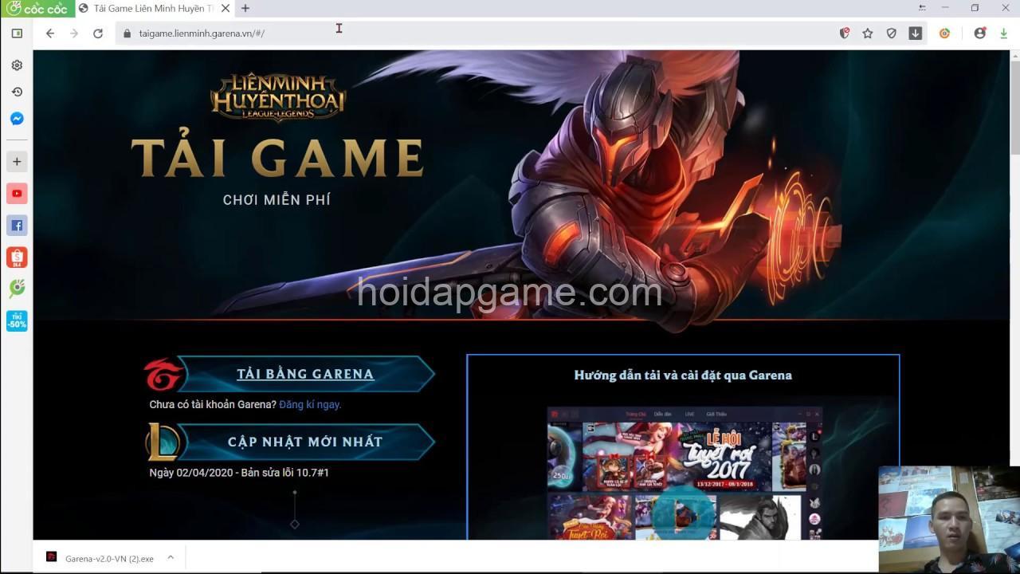
Task: Open the Đăng kí ngay link
Action: pyautogui.click(x=310, y=405)
